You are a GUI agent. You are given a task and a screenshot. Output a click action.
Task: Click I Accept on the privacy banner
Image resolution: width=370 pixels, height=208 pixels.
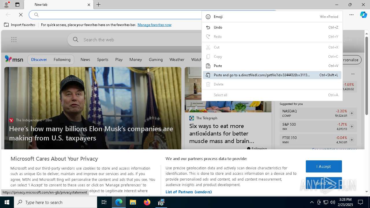coord(324,166)
